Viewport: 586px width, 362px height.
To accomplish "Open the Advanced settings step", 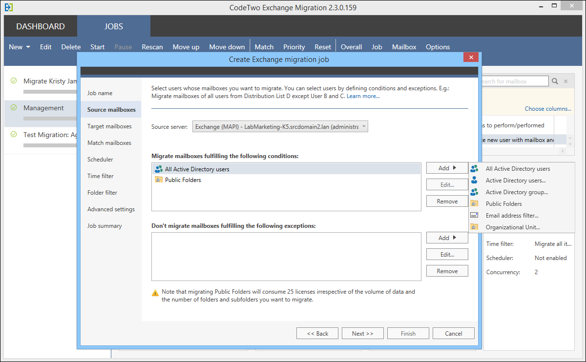I will [111, 209].
